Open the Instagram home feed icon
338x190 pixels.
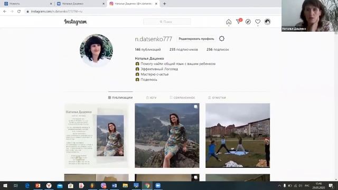point(229,22)
